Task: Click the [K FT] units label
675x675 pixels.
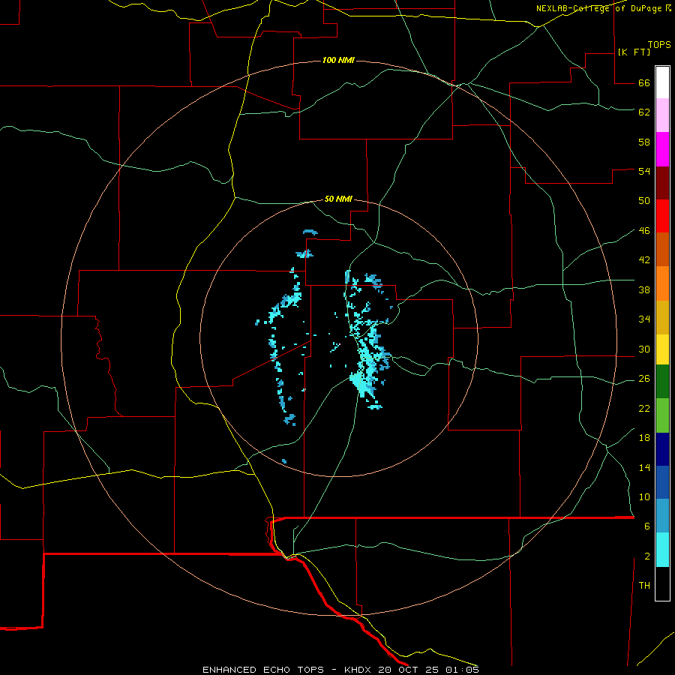Action: (634, 52)
